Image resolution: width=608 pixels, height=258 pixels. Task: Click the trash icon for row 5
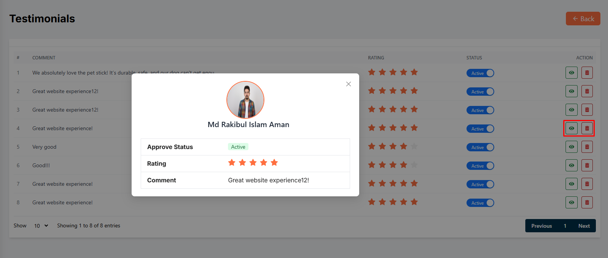click(x=587, y=147)
